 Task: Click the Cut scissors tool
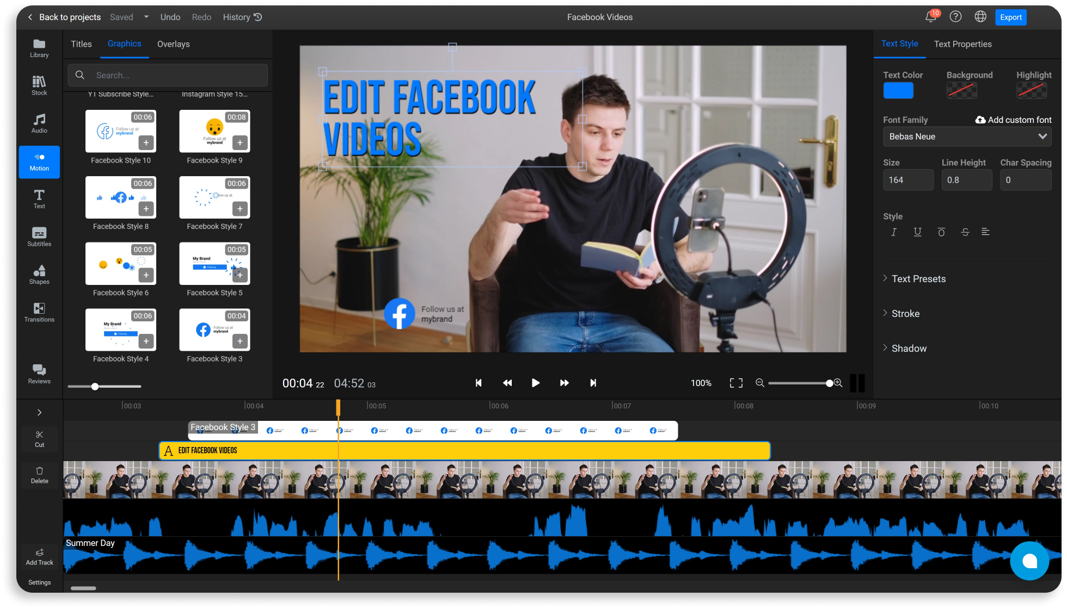[39, 439]
